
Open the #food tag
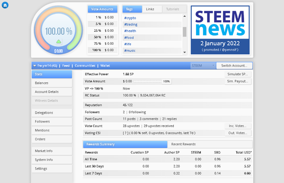(x=129, y=38)
